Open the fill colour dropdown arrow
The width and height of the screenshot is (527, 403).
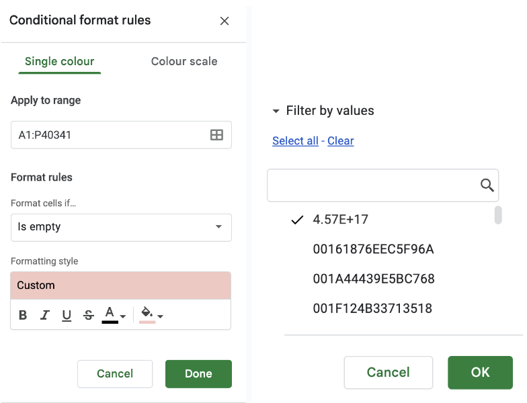click(x=161, y=316)
